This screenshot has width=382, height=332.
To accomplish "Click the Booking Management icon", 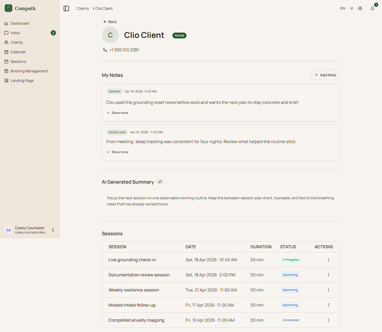I will tap(6, 71).
